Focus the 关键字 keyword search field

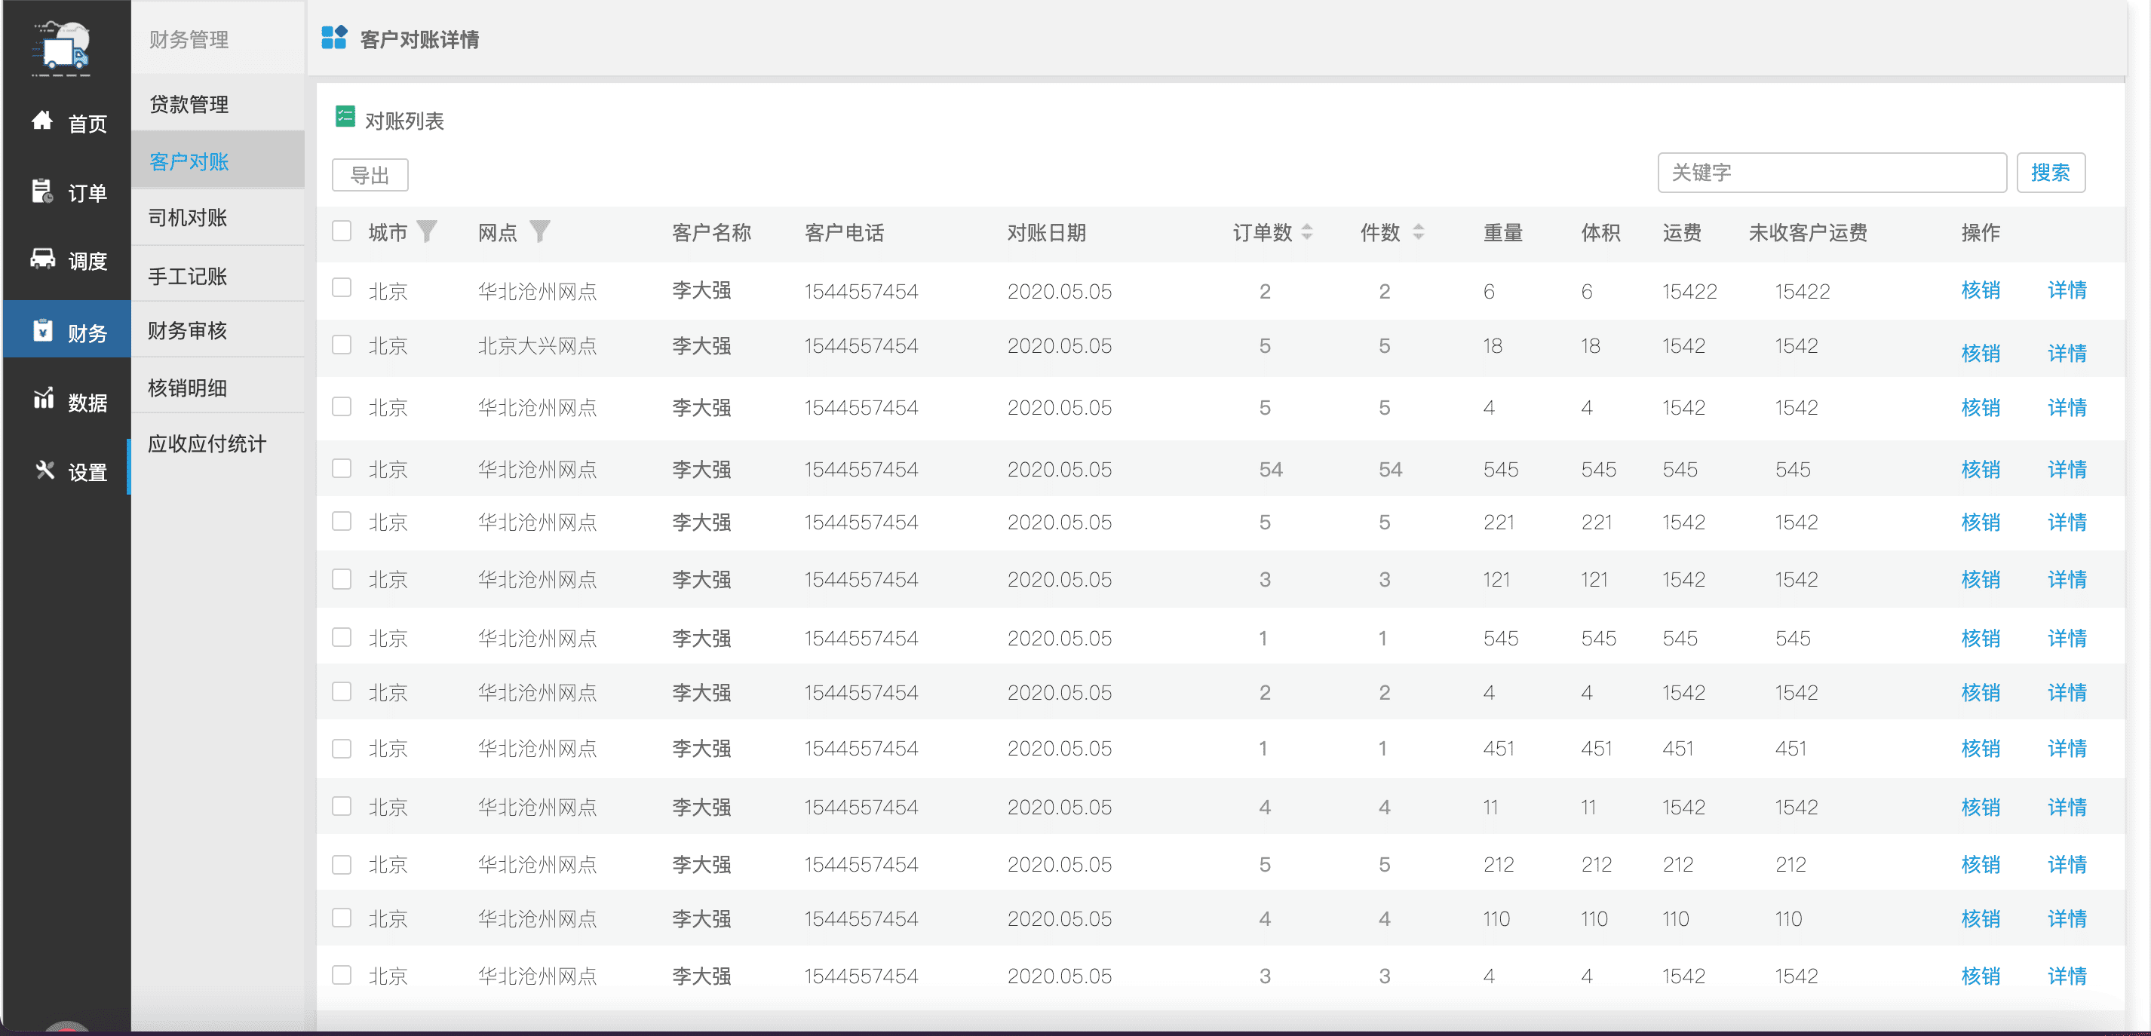pyautogui.click(x=1831, y=173)
